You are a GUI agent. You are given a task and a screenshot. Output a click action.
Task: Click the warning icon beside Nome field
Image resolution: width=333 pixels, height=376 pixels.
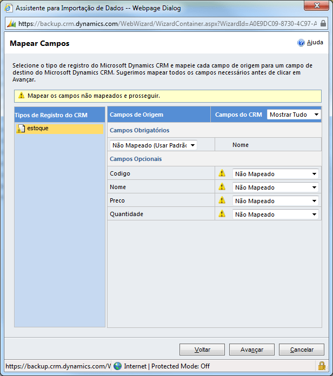click(222, 187)
